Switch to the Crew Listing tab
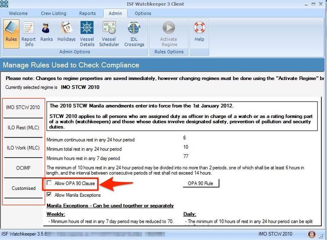 point(54,13)
